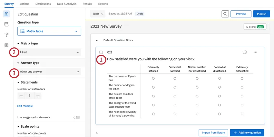Viewport: 274px width, 137px height.
Task: Open the Look and feel paint roller icon
Action: (x=6, y=35)
